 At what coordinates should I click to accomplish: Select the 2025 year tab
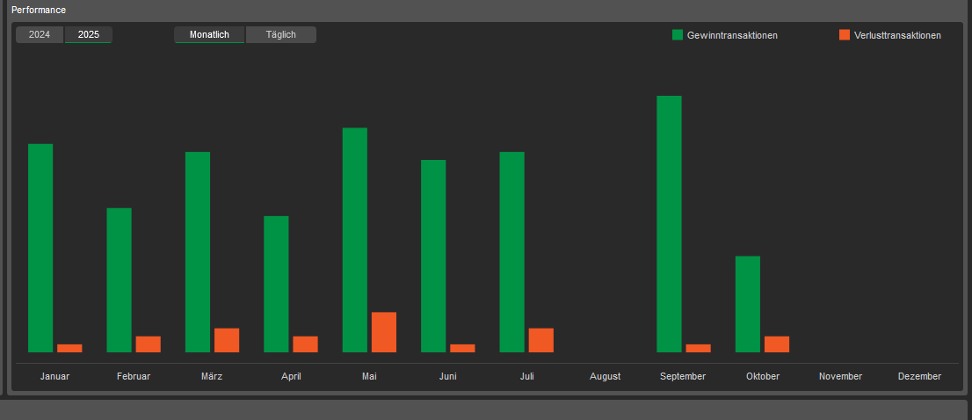point(88,35)
